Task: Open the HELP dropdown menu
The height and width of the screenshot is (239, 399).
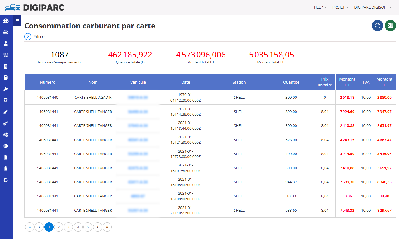Action: 320,7
